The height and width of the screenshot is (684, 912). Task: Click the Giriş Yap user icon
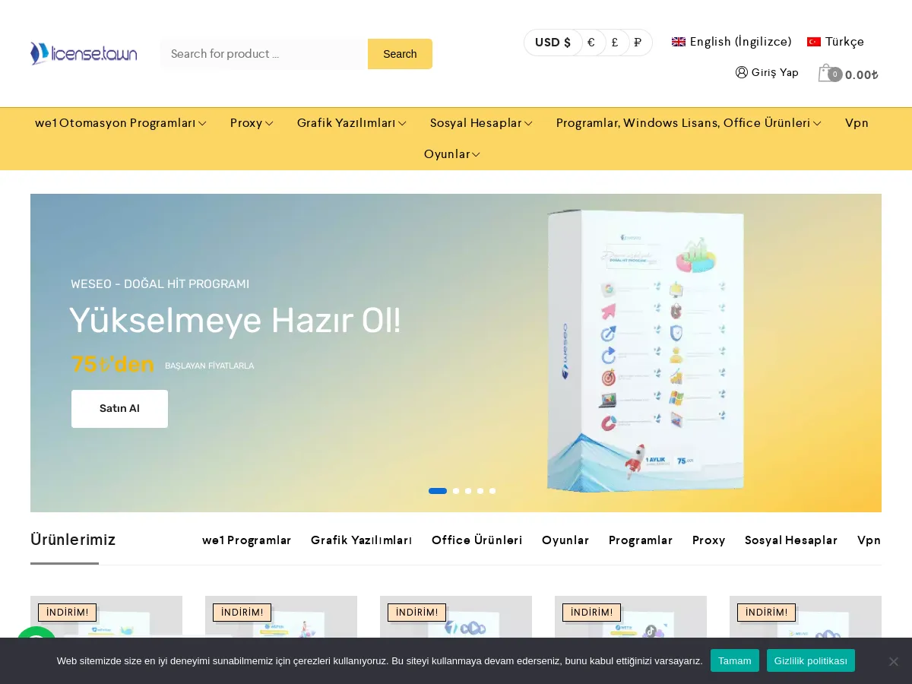[x=742, y=72]
